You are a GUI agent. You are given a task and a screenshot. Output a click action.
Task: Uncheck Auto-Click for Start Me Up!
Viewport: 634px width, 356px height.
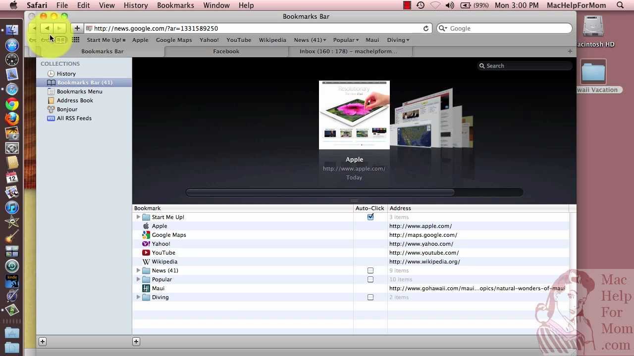tap(370, 217)
